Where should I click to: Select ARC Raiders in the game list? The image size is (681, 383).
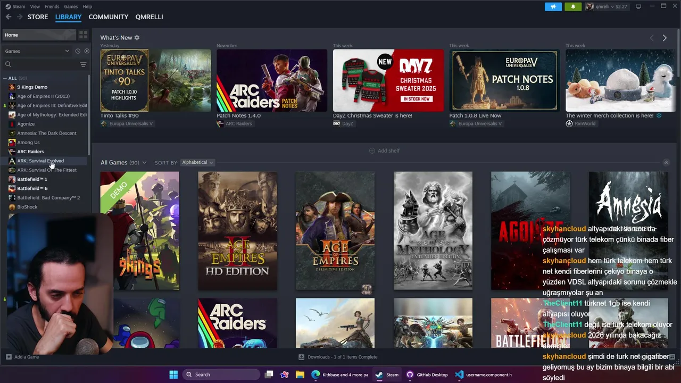coord(30,152)
